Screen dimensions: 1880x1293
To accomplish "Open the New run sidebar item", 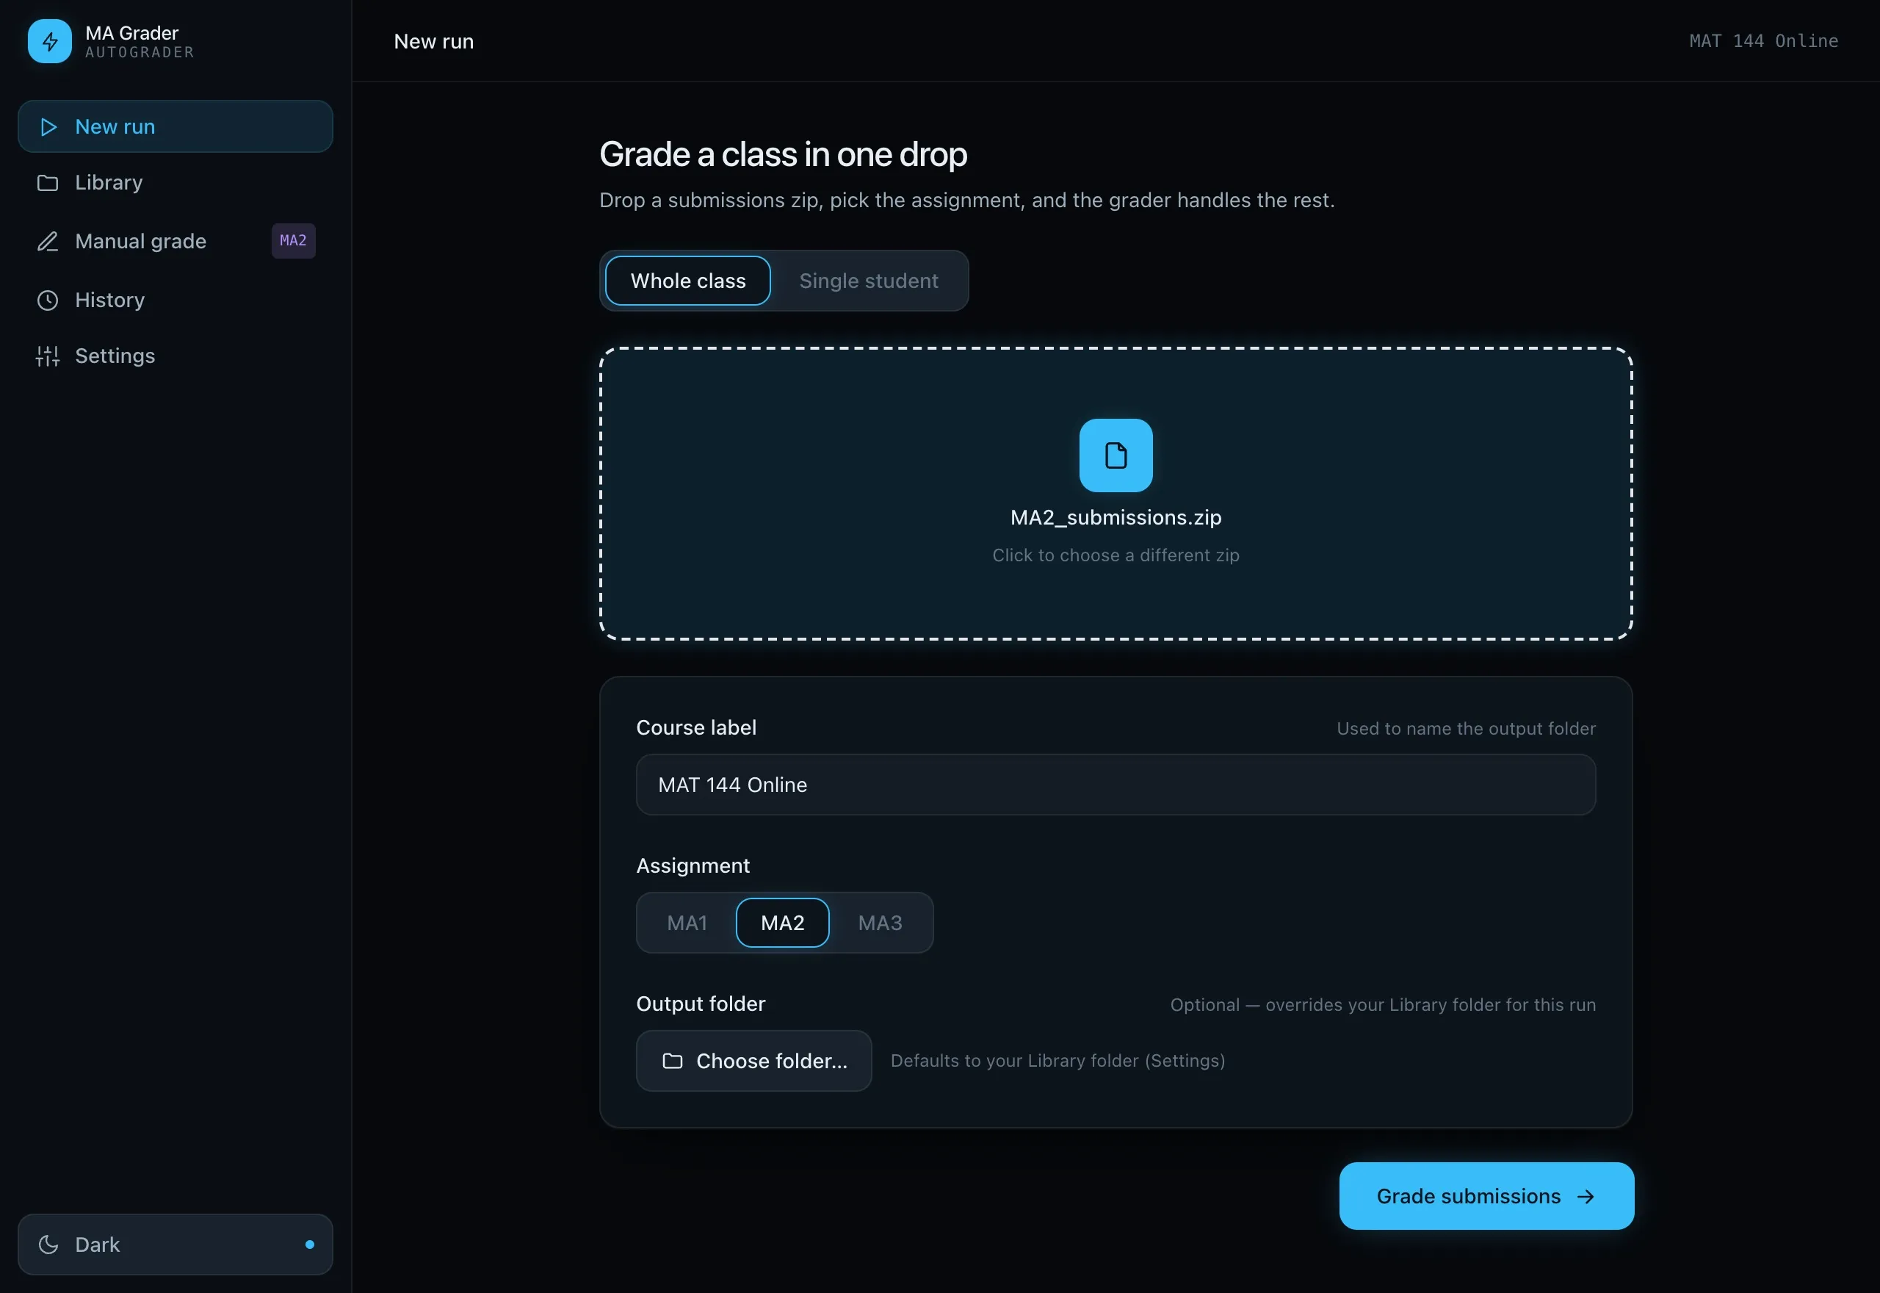I will tap(175, 126).
